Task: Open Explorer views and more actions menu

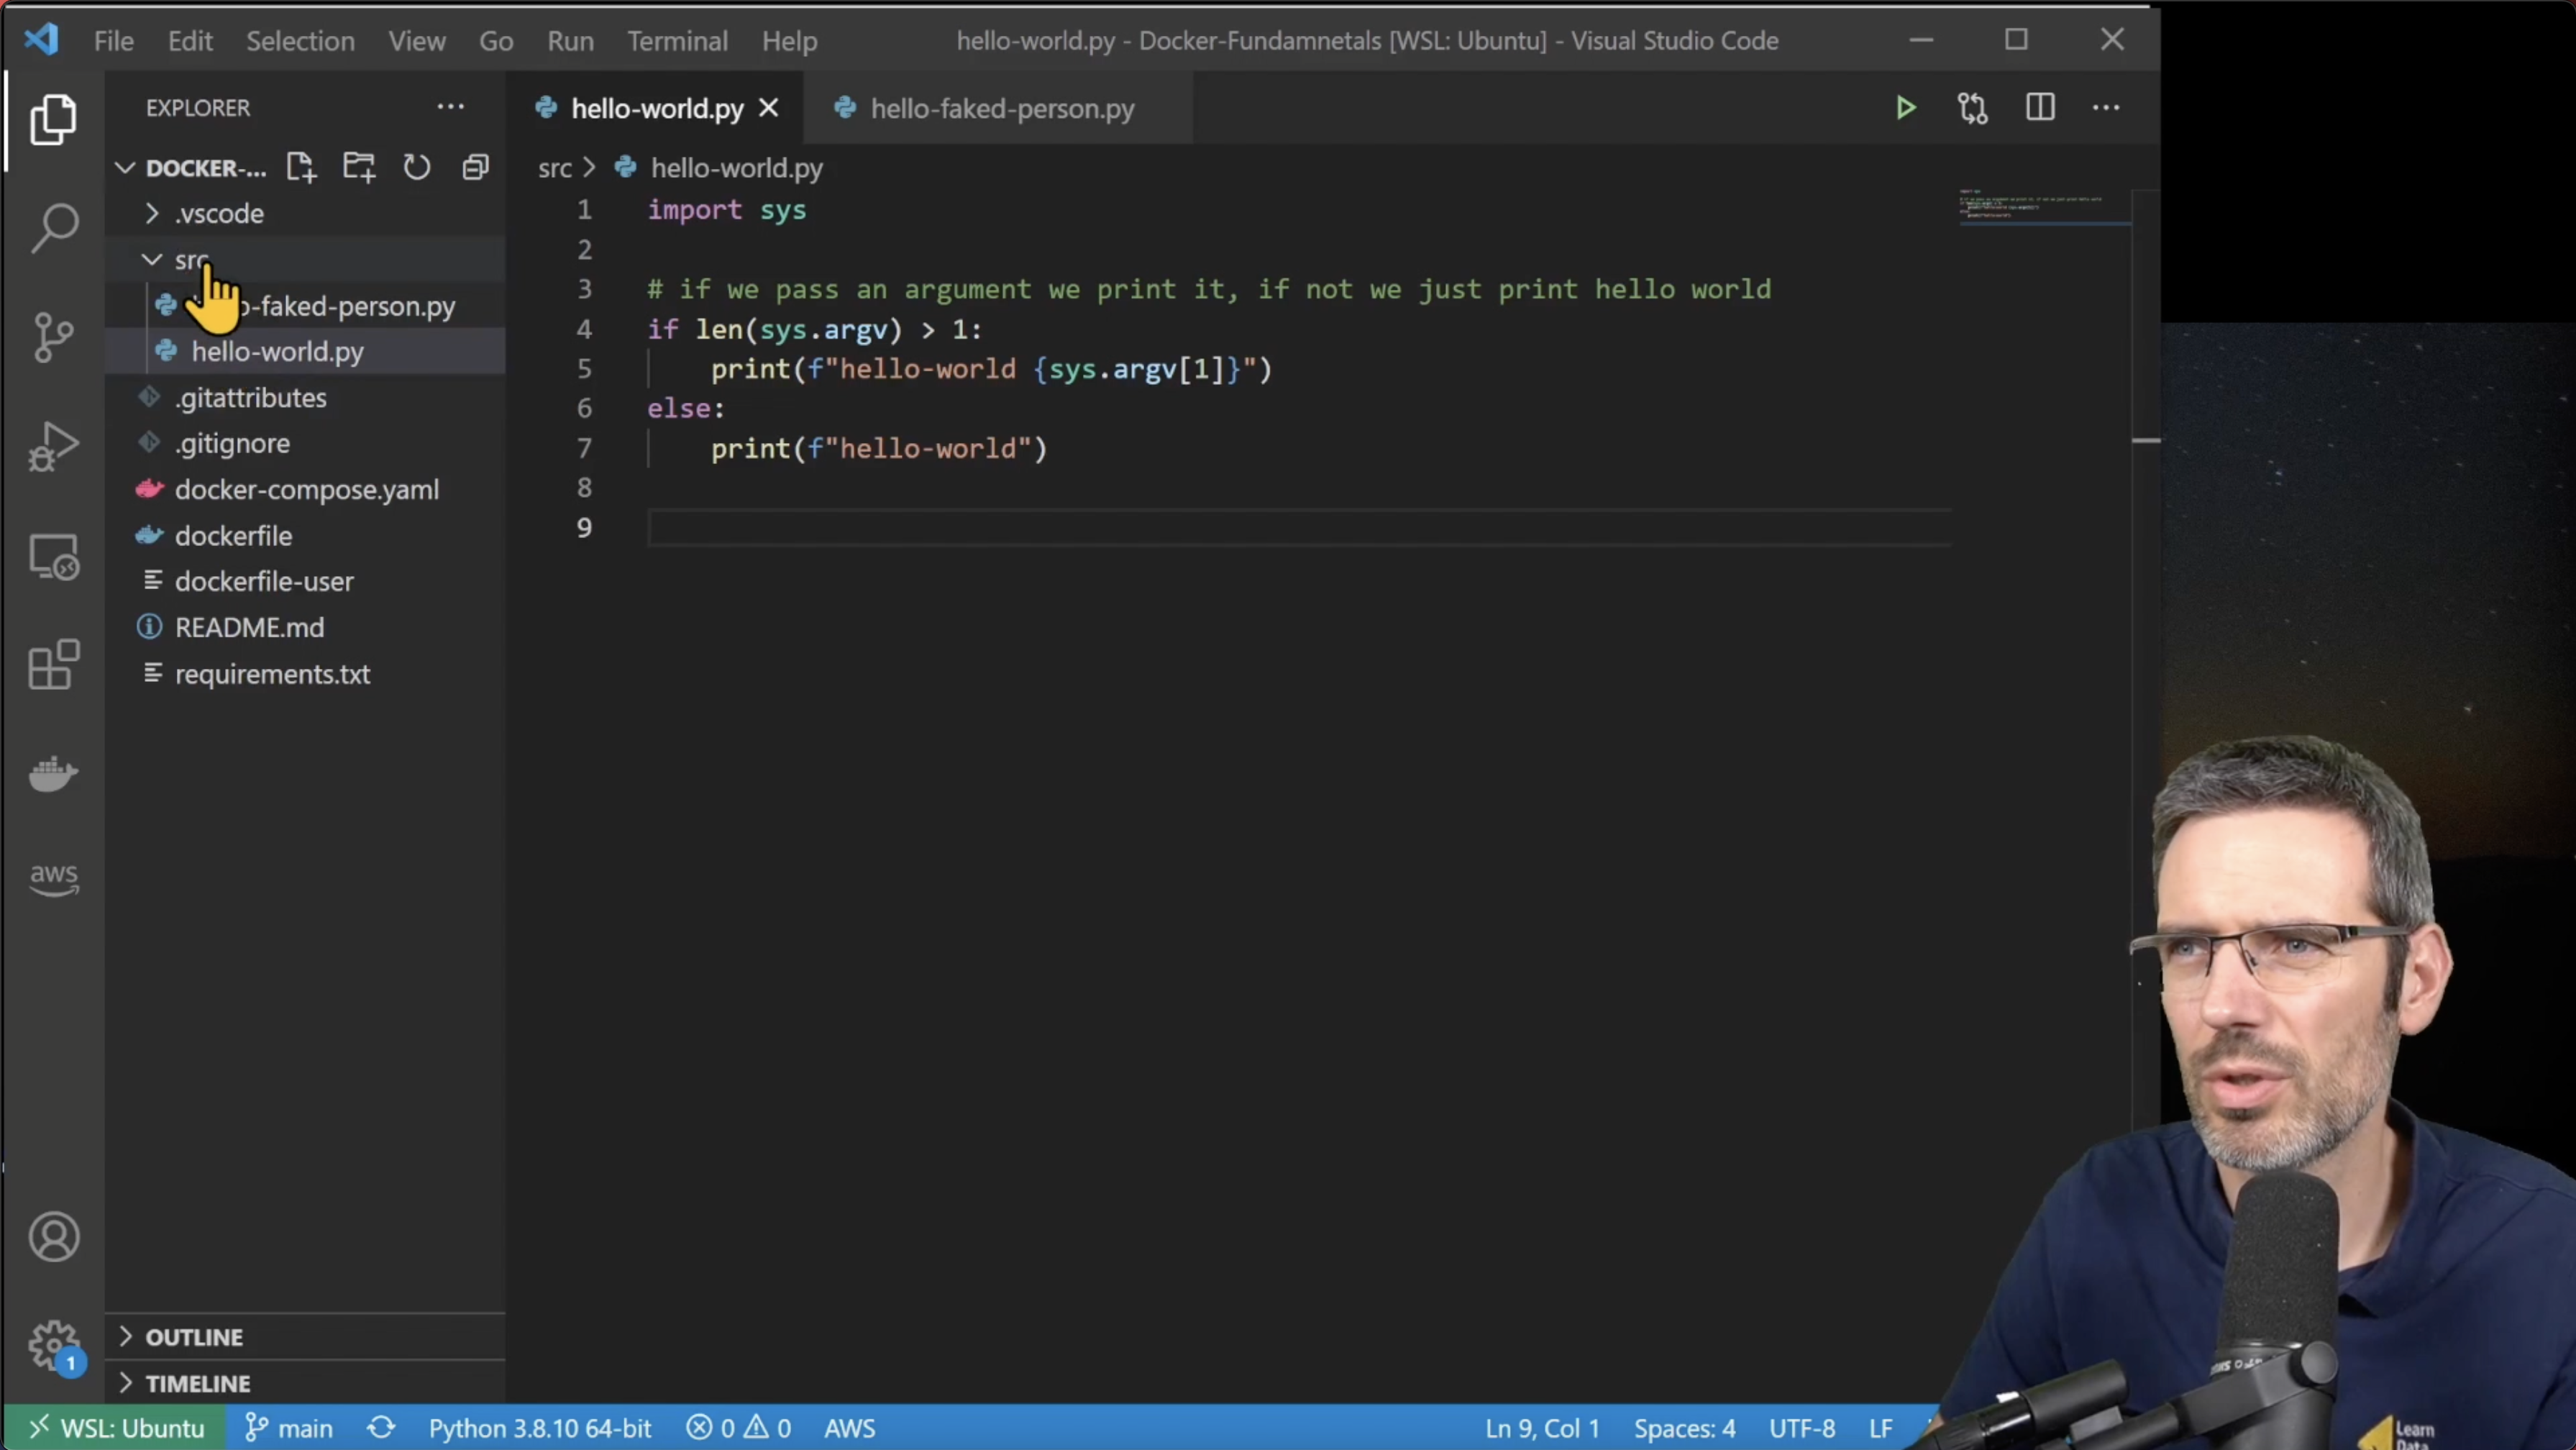Action: tap(451, 107)
